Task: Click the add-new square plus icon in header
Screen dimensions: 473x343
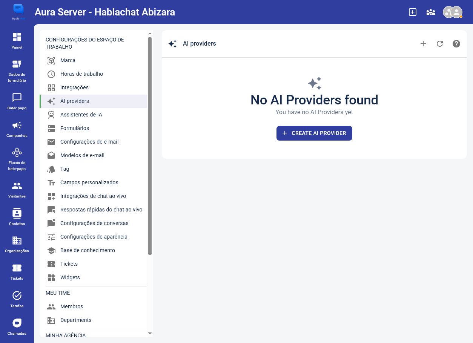Action: (413, 12)
